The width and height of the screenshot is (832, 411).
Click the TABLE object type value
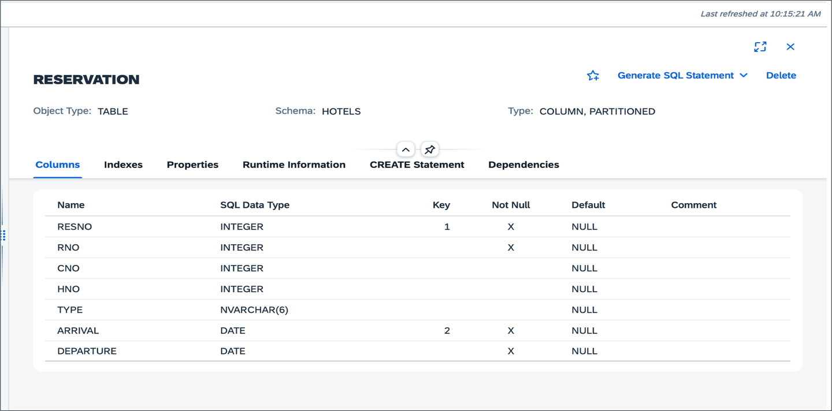(x=113, y=111)
